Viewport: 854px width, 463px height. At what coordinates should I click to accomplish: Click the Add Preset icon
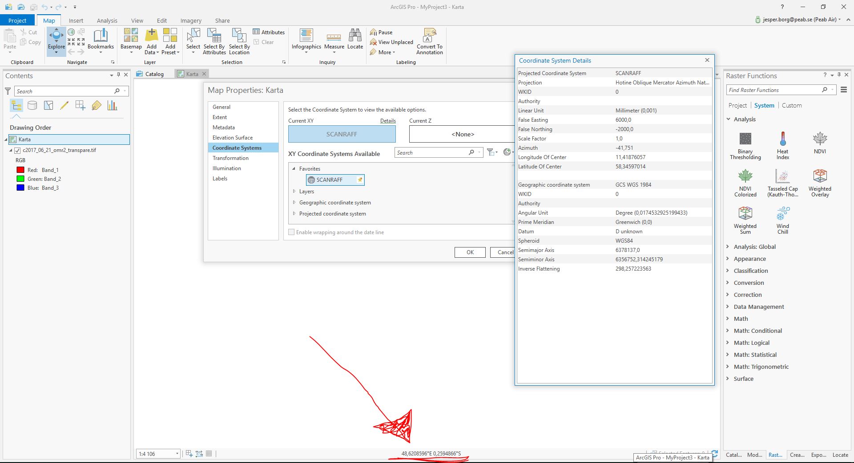pos(170,35)
